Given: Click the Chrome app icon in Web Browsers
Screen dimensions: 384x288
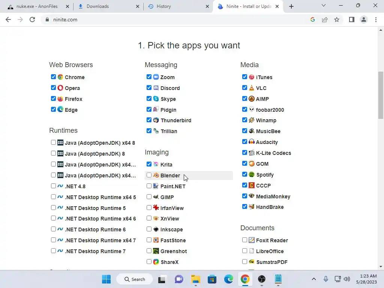Looking at the screenshot, I should pyautogui.click(x=60, y=77).
